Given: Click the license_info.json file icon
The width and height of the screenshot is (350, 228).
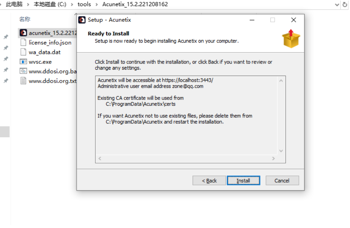Looking at the screenshot, I should (23, 42).
